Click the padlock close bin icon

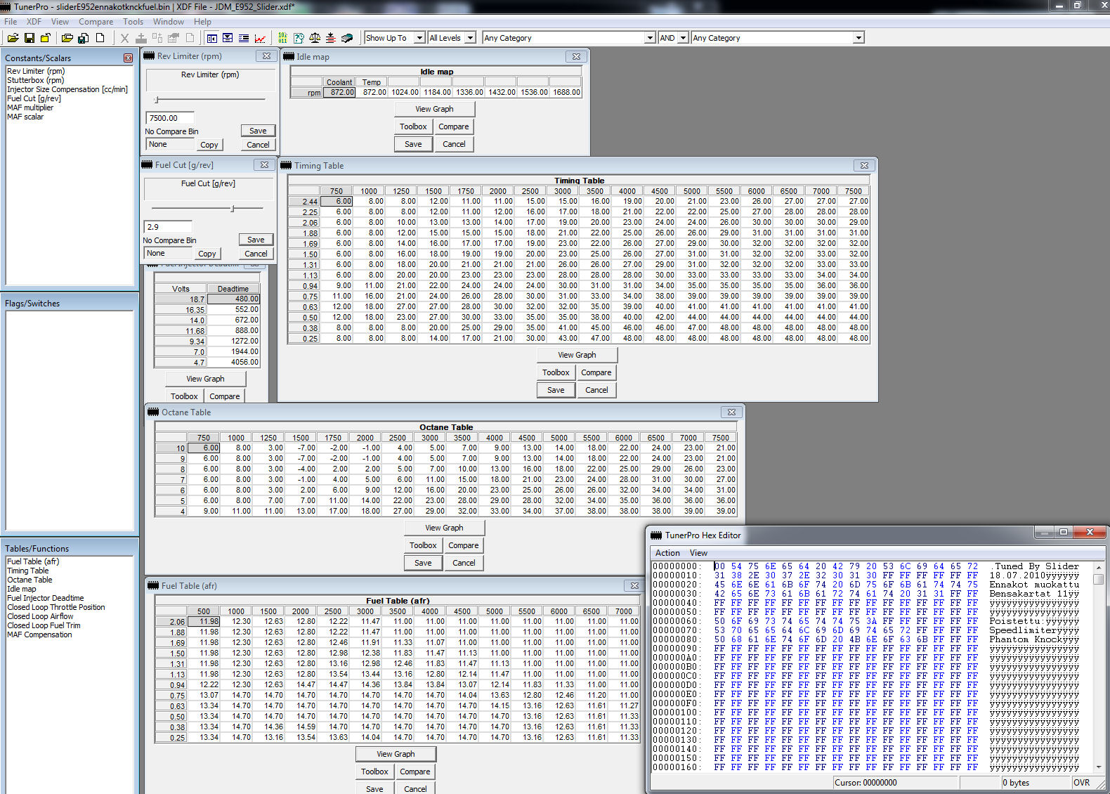click(x=46, y=38)
